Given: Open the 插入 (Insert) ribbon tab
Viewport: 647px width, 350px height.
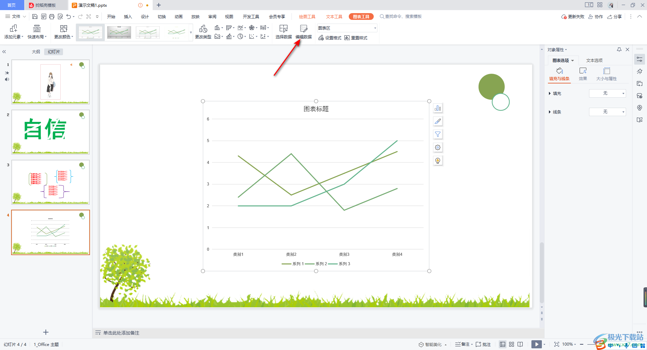Looking at the screenshot, I should tap(128, 16).
